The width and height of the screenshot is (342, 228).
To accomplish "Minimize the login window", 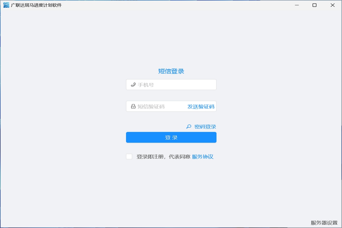I will tap(297, 5).
